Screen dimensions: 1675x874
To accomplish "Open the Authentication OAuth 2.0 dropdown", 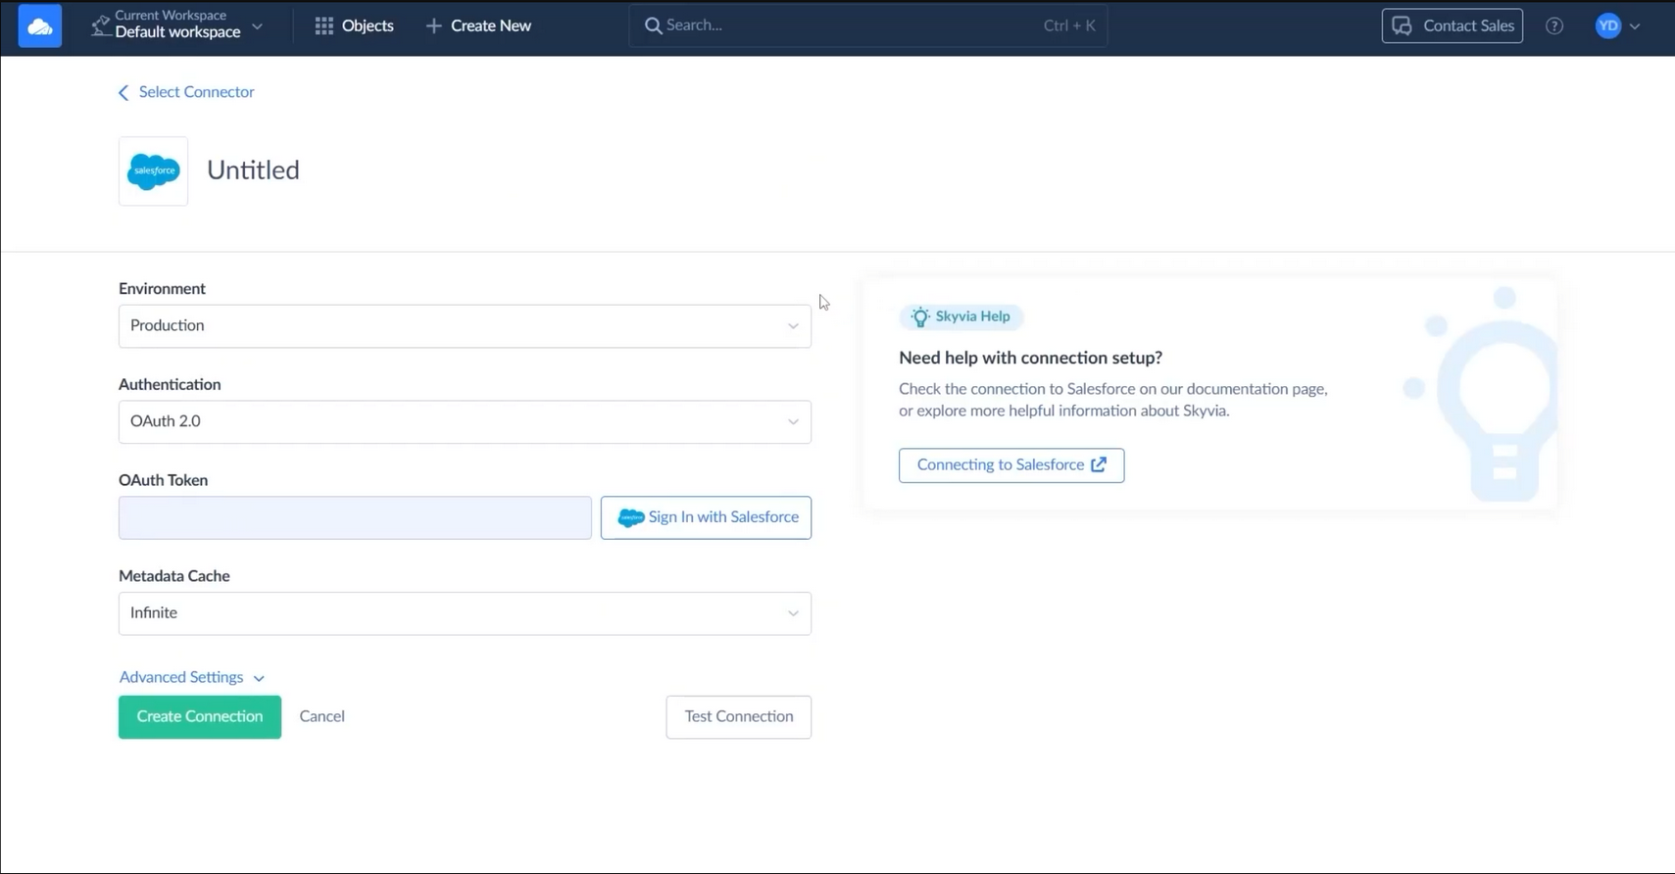I will (465, 421).
